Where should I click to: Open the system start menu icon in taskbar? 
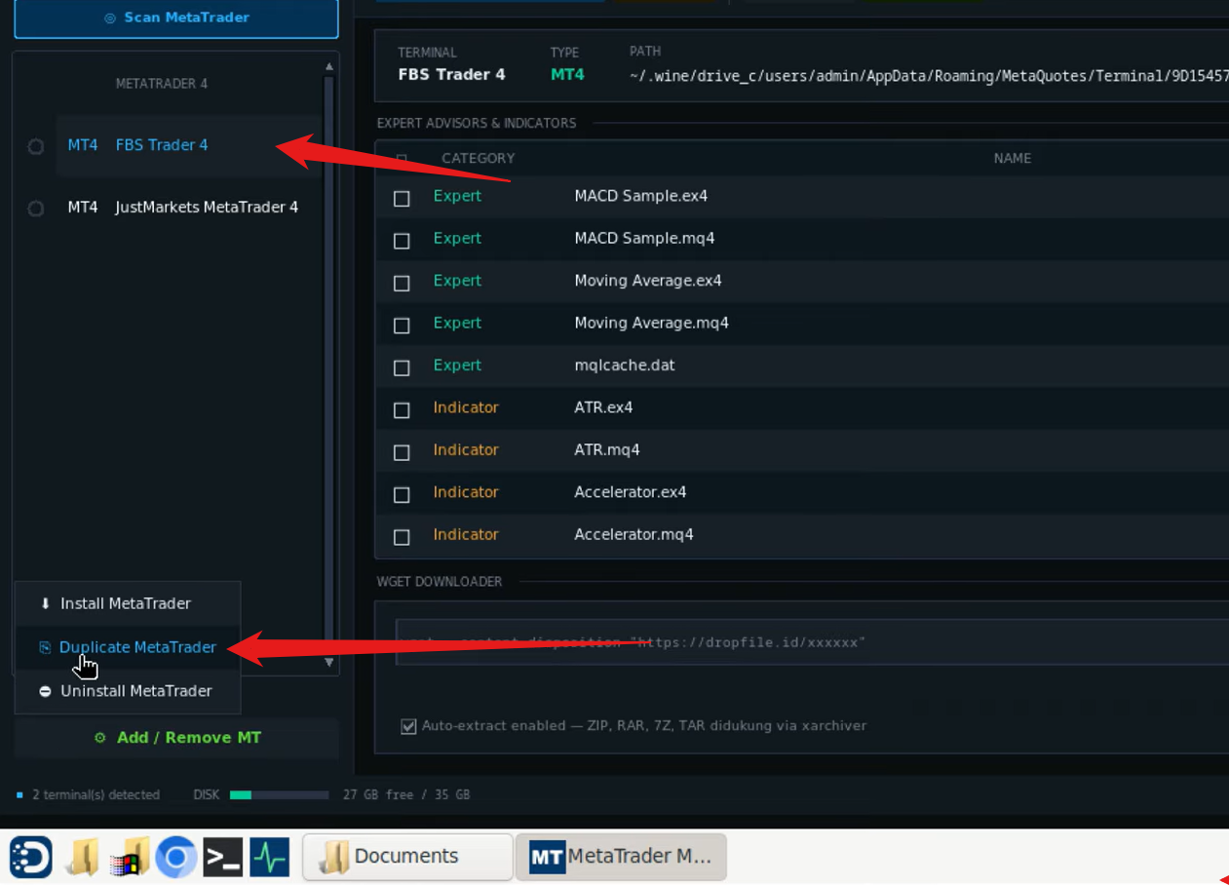31,857
